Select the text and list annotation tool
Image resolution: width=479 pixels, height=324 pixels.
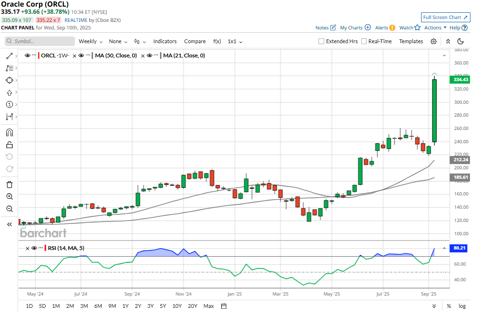[x=9, y=68]
